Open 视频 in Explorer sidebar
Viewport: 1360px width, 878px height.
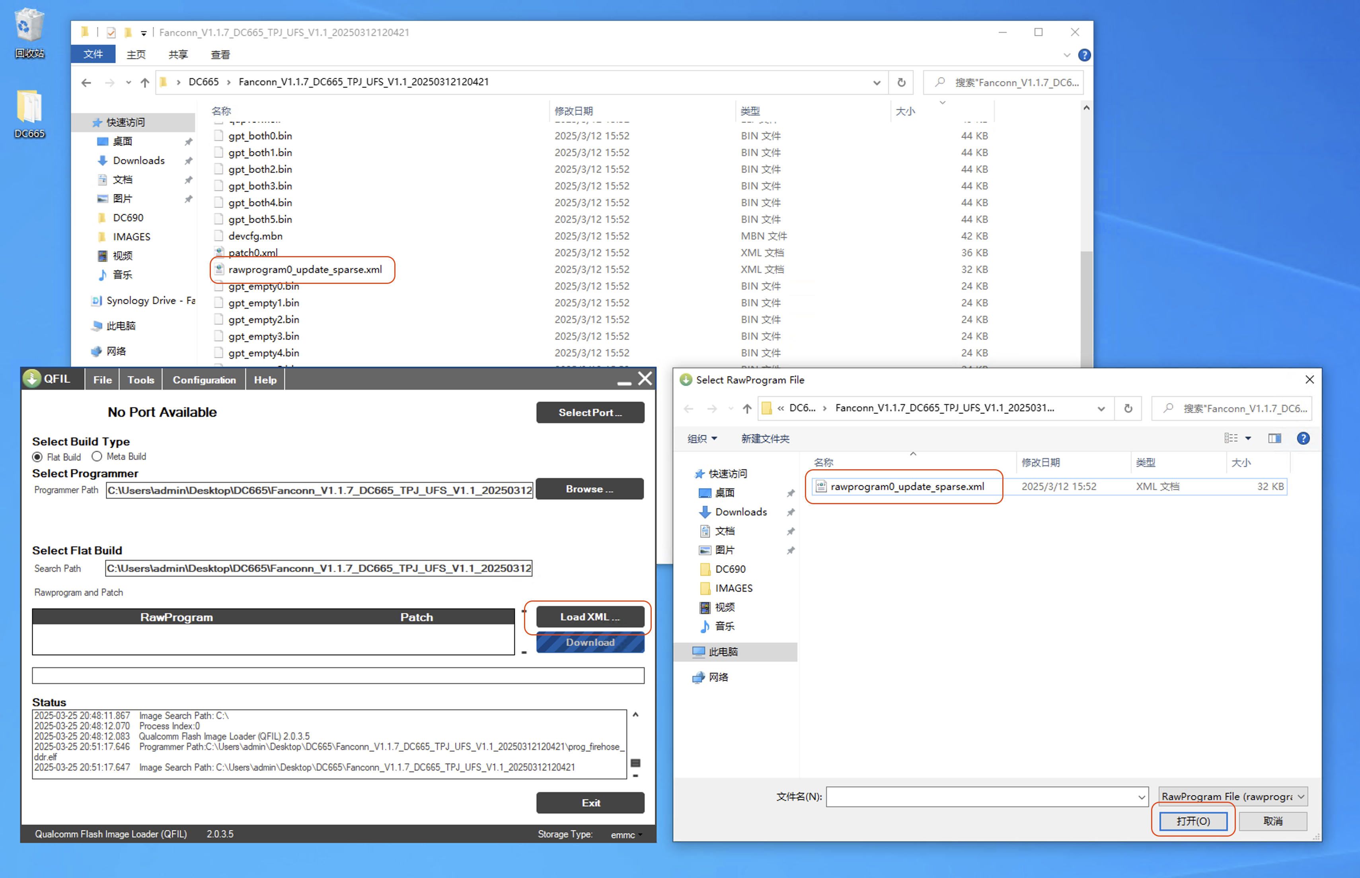[x=122, y=255]
